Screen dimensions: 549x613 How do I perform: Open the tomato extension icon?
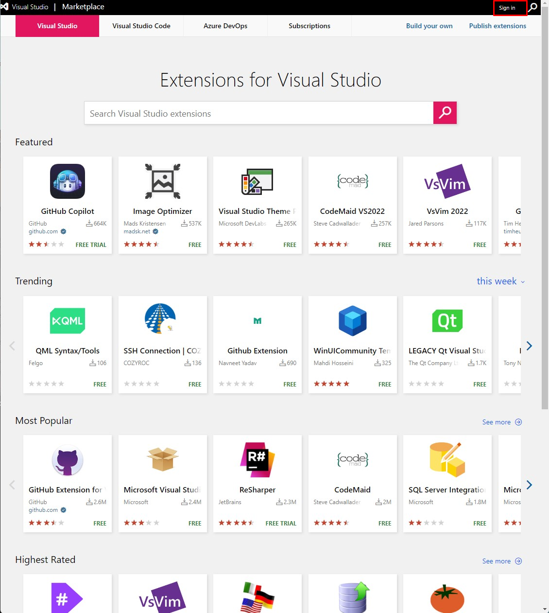pos(447,599)
